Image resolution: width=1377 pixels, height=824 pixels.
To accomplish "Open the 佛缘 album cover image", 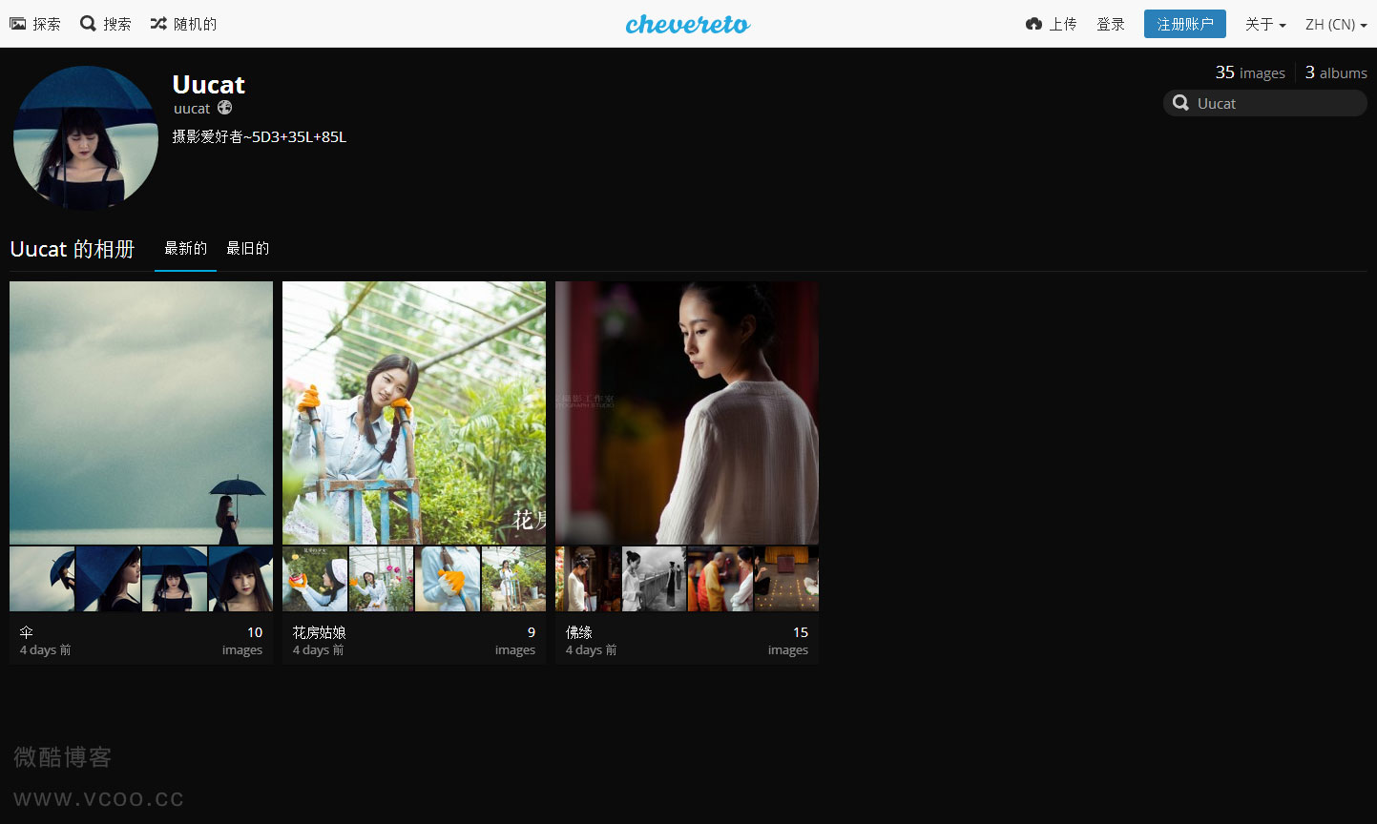I will point(687,412).
